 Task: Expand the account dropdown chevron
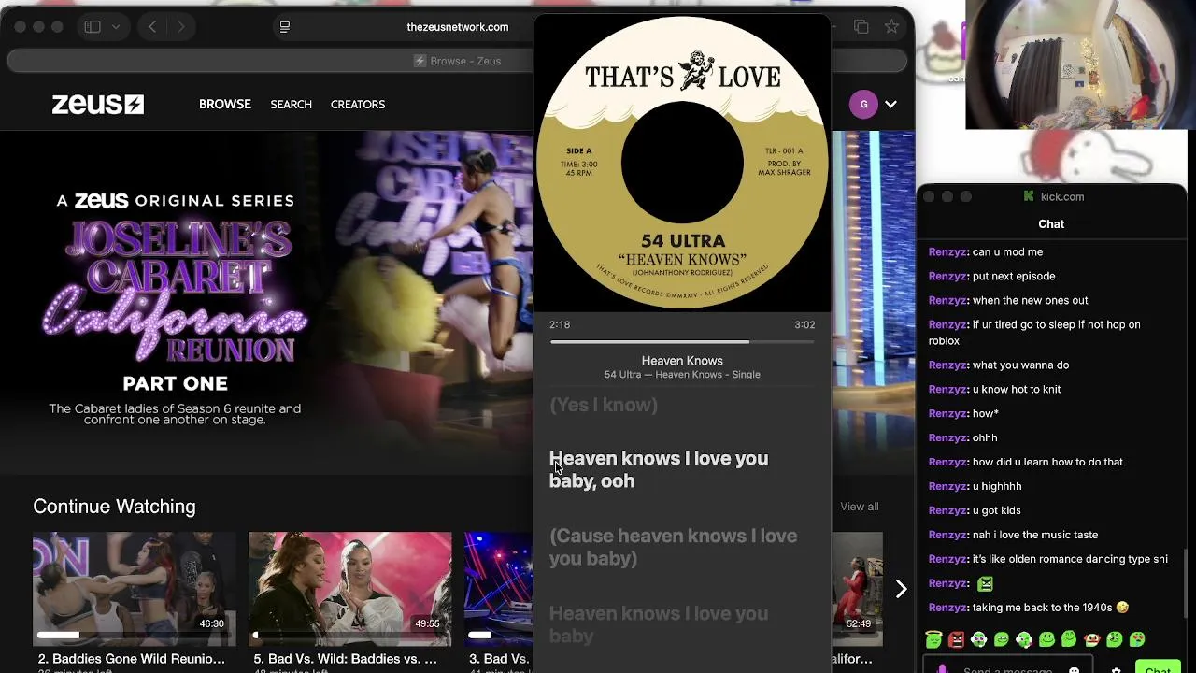point(890,105)
